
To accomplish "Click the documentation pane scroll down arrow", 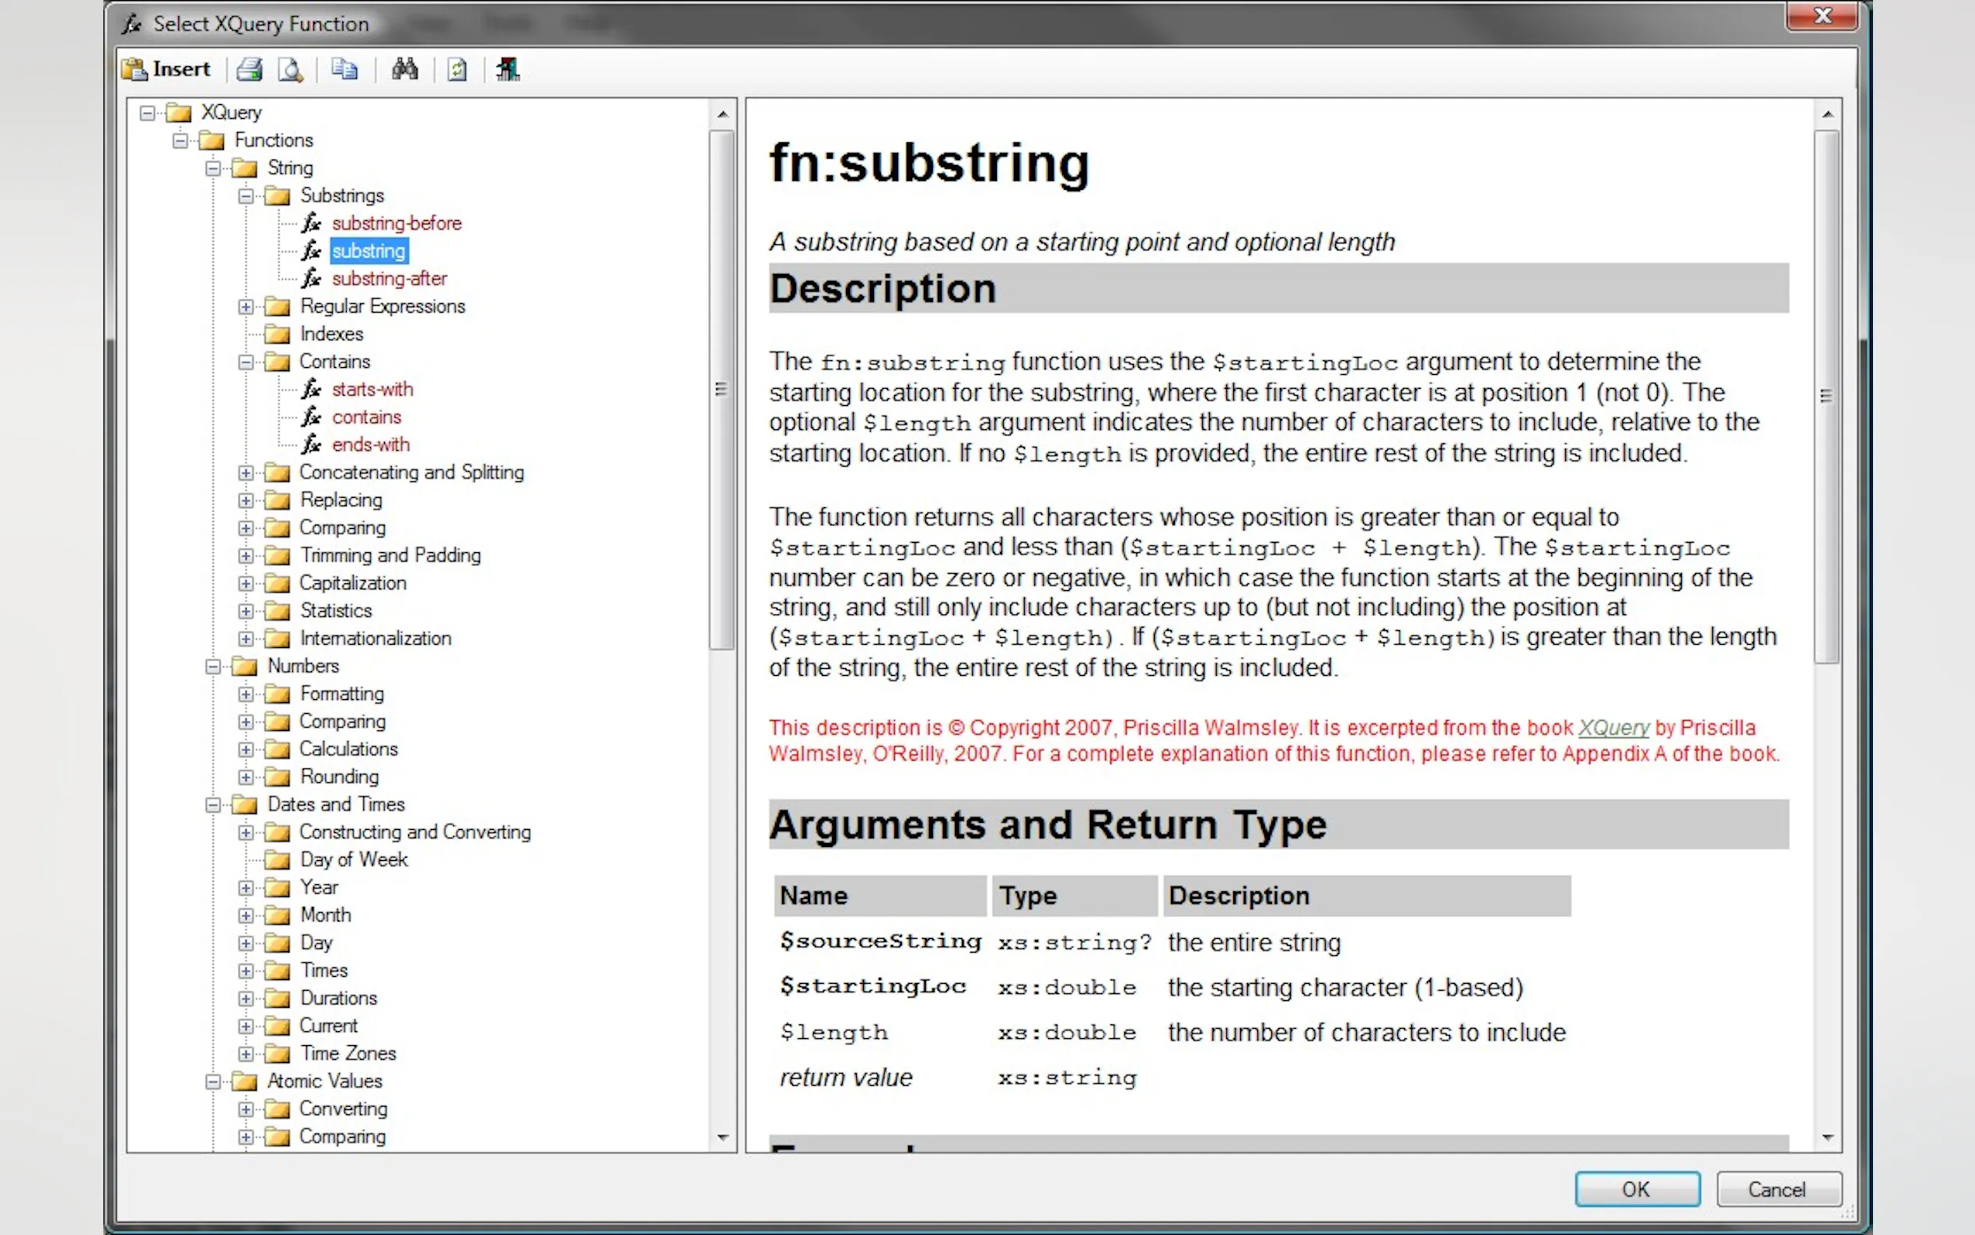I will point(1827,1137).
